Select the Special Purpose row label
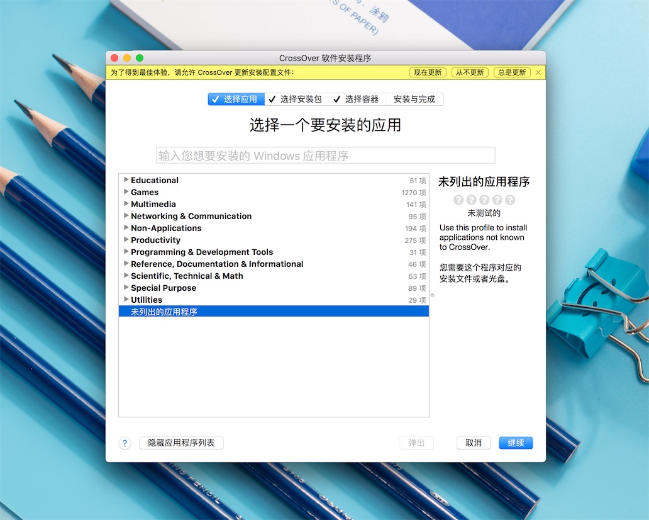This screenshot has height=520, width=649. point(164,288)
